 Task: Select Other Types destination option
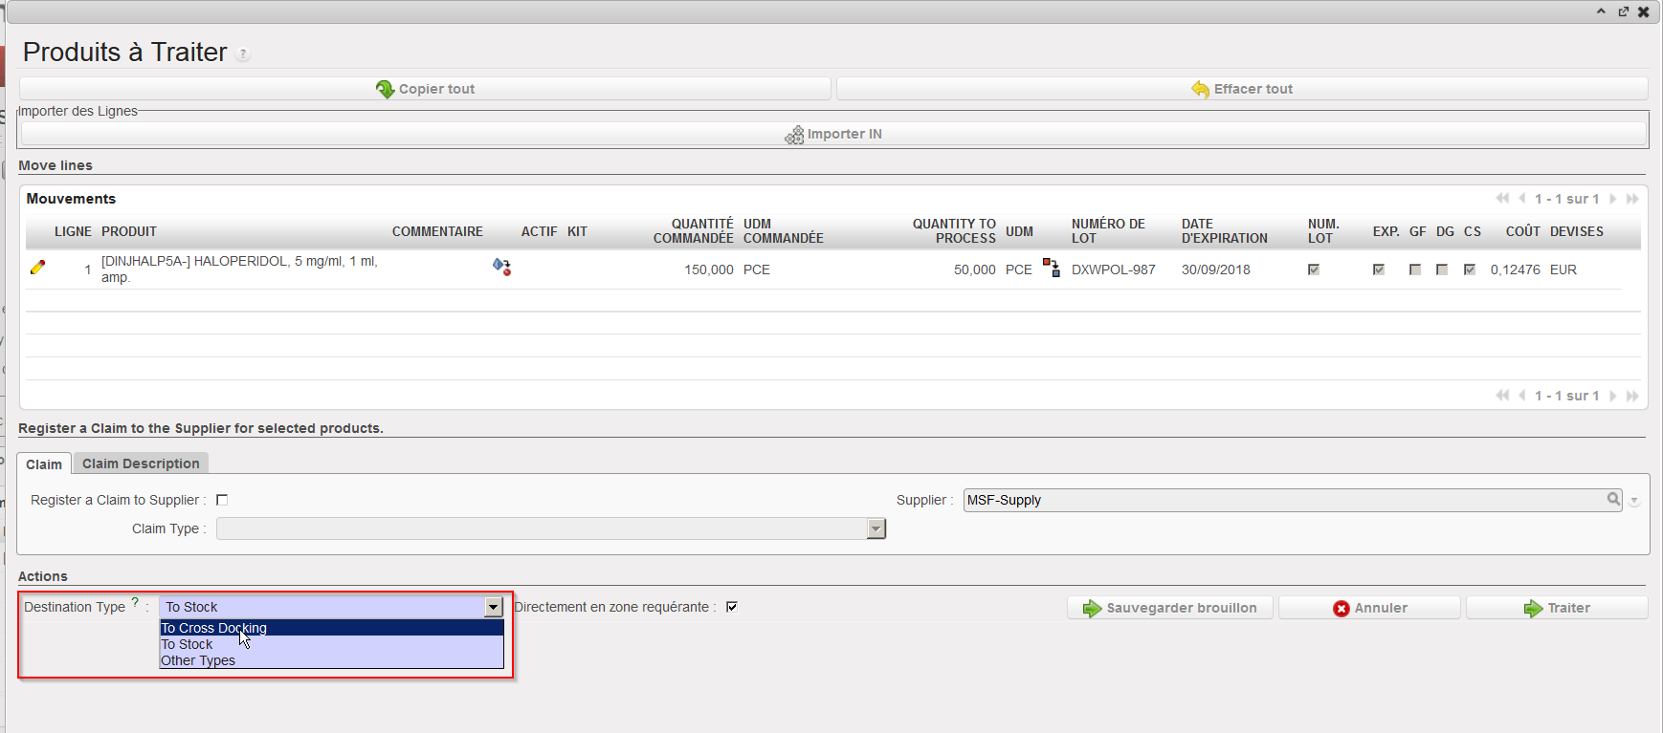coord(198,660)
